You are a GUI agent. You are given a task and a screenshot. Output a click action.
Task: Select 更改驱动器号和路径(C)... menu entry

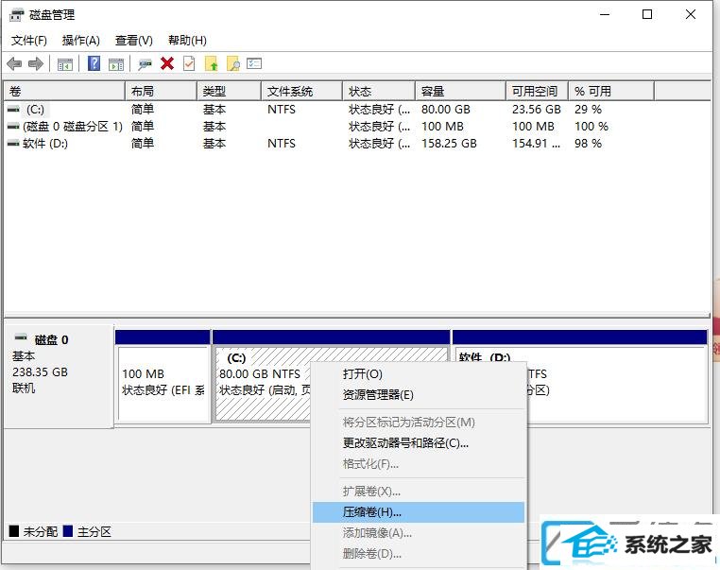click(419, 442)
